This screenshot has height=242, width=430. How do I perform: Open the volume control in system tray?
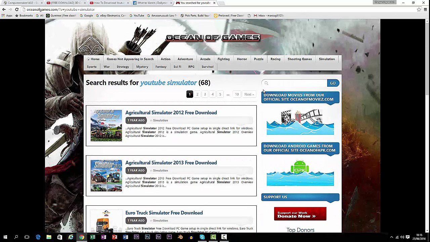coord(402,237)
